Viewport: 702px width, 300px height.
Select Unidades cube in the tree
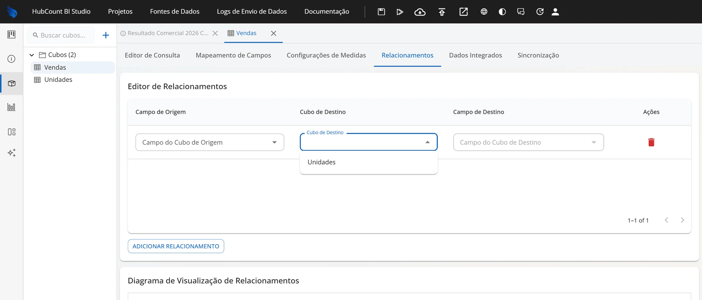(73, 80)
